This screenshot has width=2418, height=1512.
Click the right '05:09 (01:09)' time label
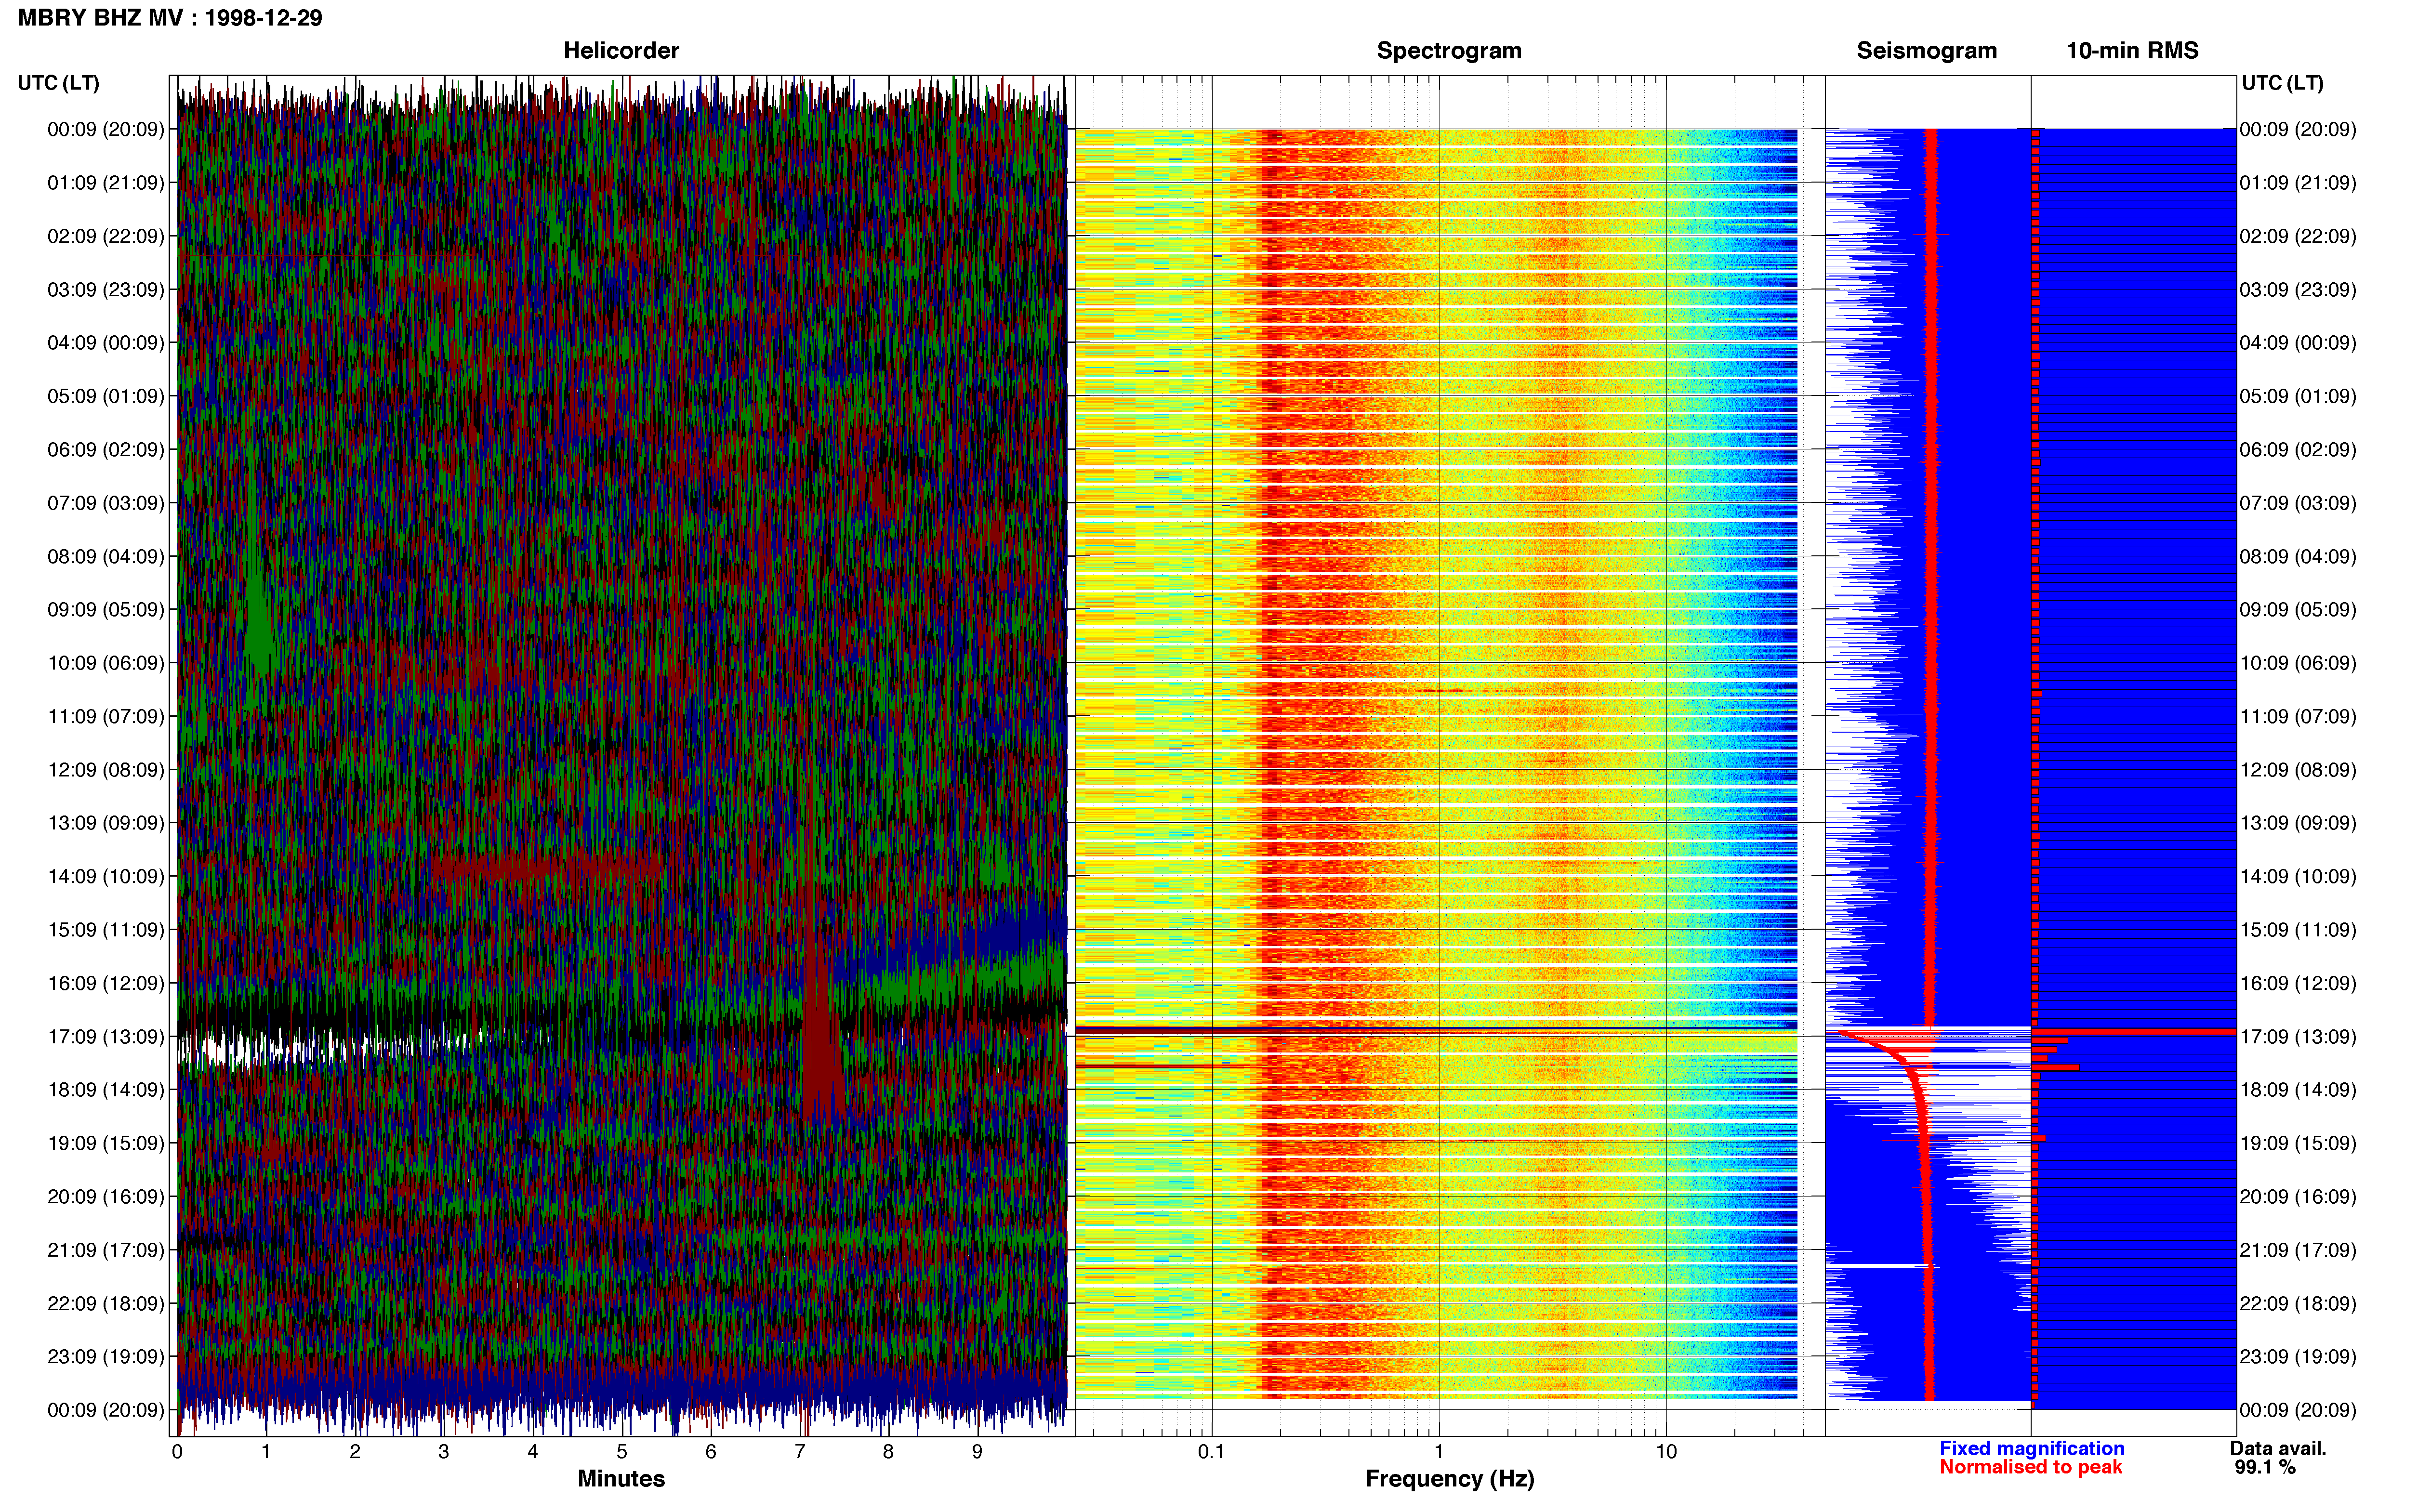[x=2298, y=396]
